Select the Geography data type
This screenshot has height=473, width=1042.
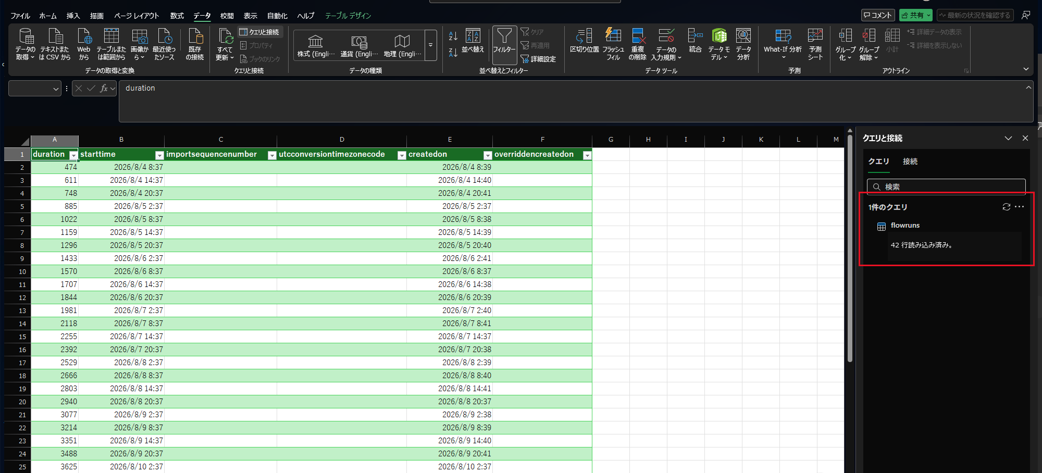pos(402,46)
